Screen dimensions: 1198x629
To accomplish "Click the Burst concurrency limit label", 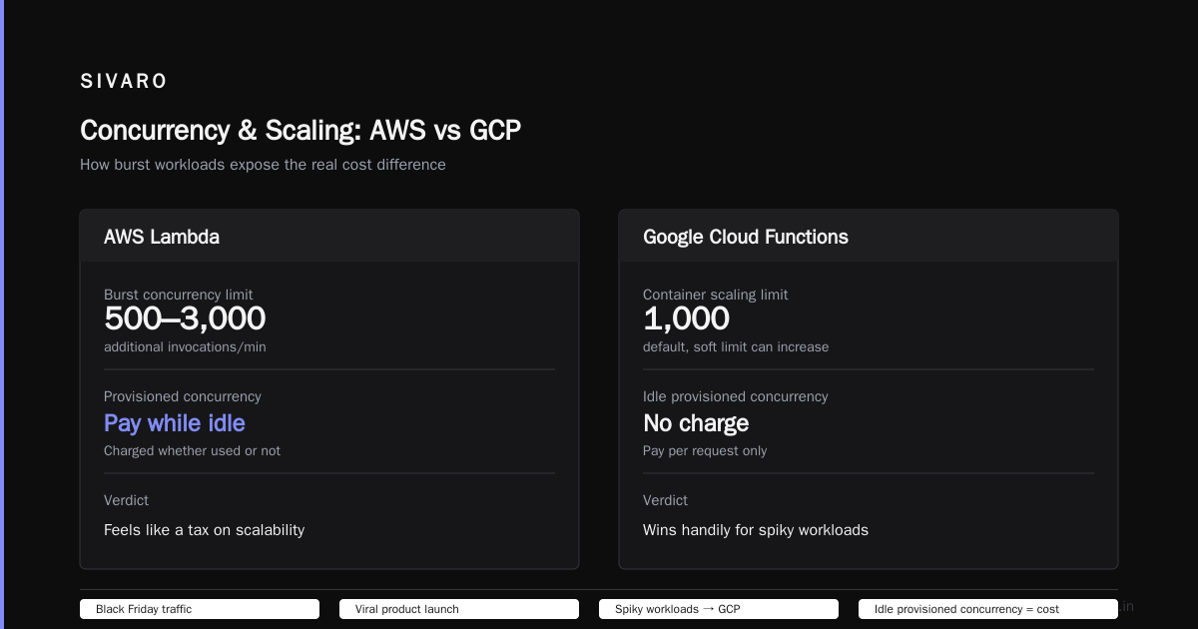I will click(x=179, y=295).
